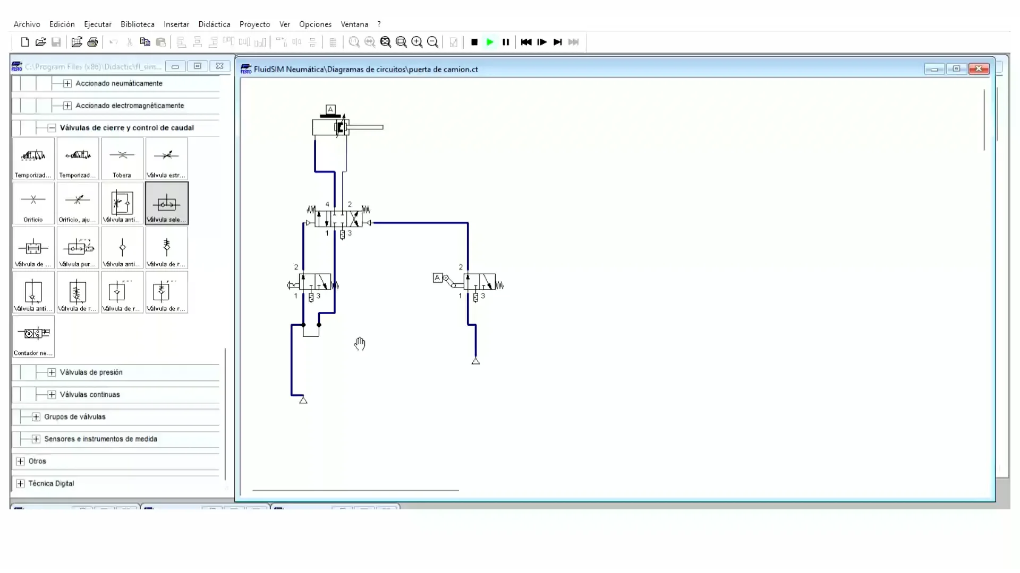Open the Biblioteca menu
The height and width of the screenshot is (573, 1020).
(x=138, y=24)
